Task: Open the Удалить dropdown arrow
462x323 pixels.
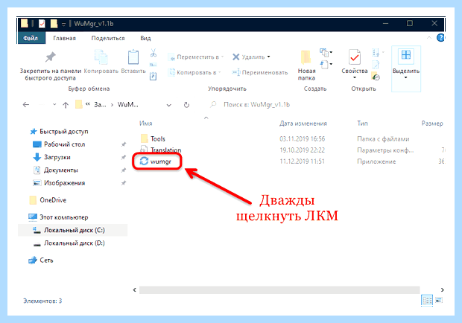Action: click(x=269, y=57)
